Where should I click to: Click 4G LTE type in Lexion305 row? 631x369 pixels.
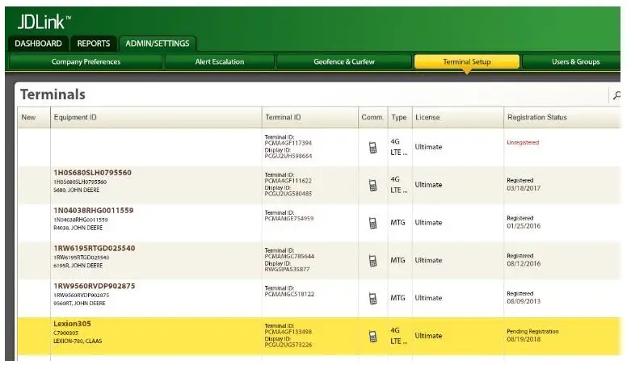coord(399,336)
